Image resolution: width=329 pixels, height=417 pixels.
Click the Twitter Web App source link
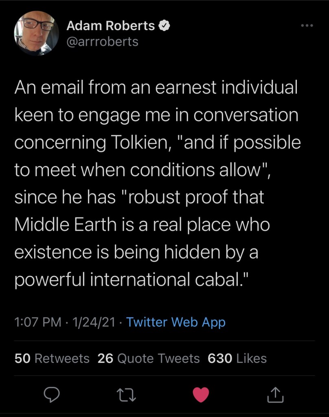coord(175,322)
